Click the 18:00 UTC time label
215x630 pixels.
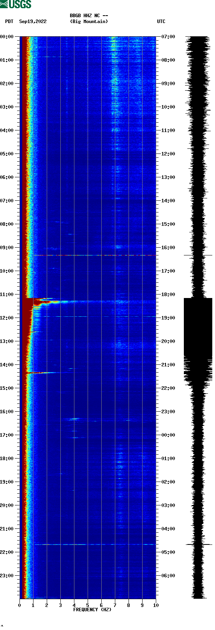coord(168,294)
